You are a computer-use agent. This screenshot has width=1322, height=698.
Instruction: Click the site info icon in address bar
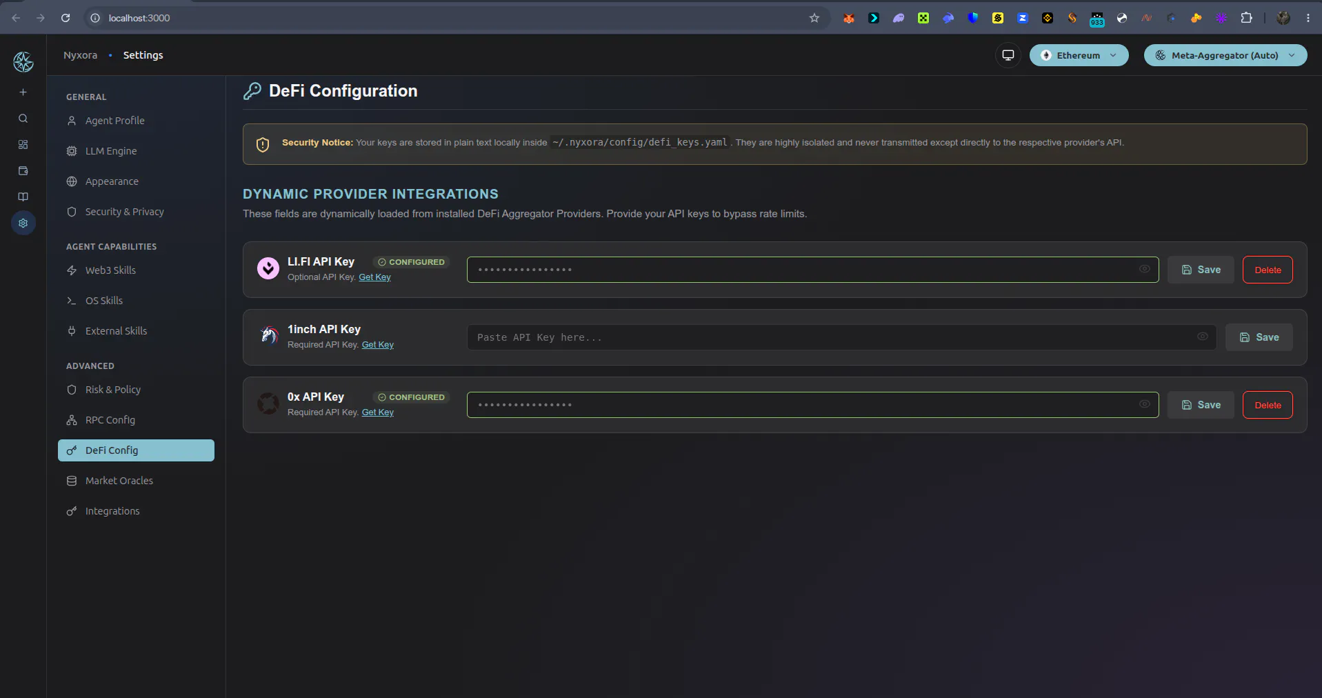(96, 18)
